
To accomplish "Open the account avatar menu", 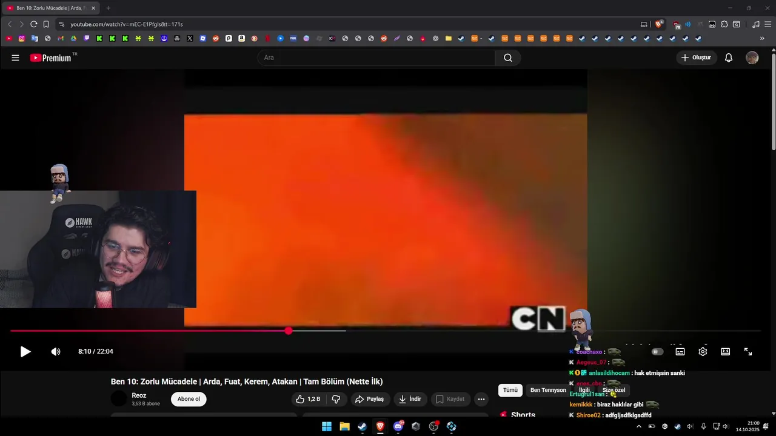I will pos(752,58).
